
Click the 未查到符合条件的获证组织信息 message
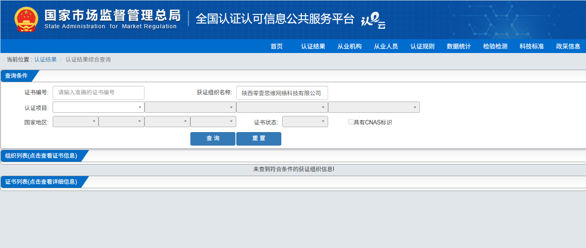click(294, 169)
